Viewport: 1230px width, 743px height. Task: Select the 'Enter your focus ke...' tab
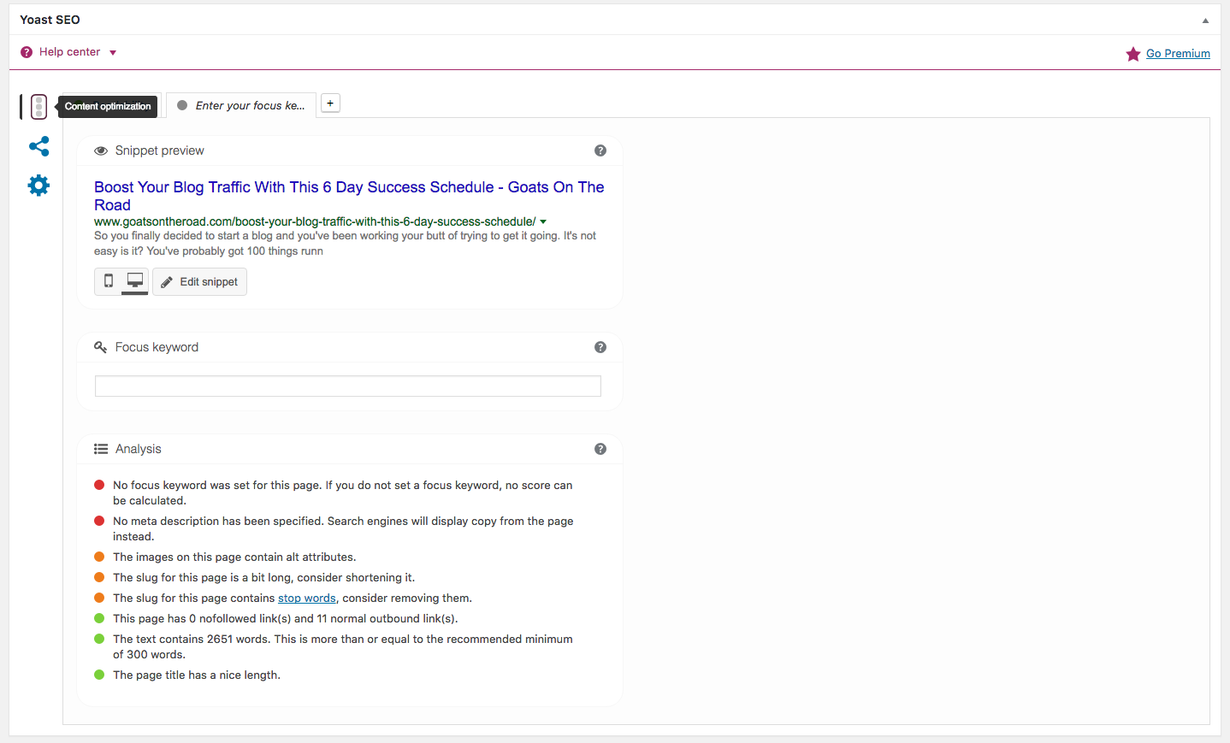[241, 105]
